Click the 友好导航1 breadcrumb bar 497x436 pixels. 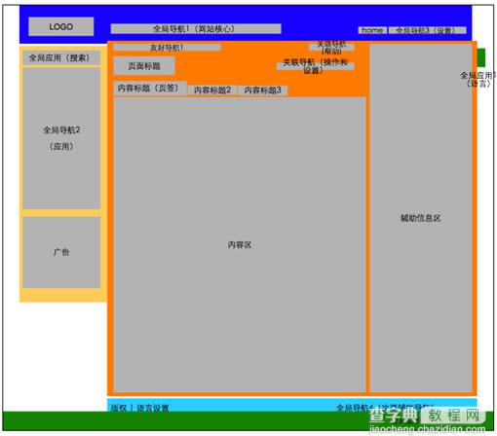168,48
